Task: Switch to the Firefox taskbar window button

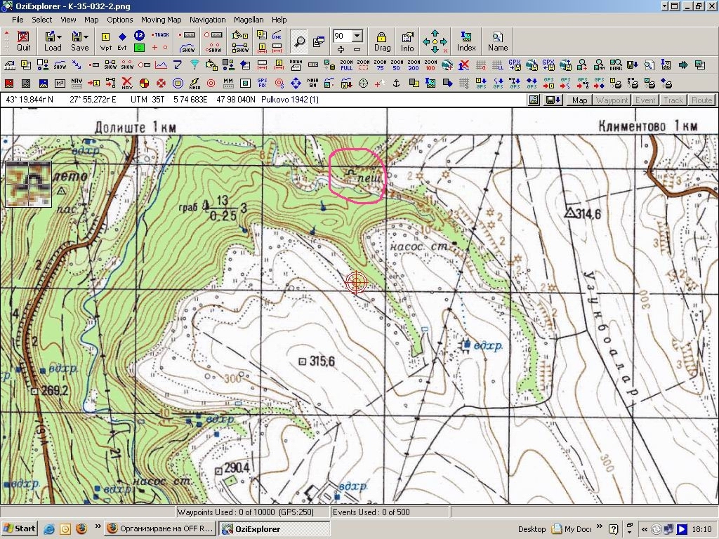Action: point(160,528)
